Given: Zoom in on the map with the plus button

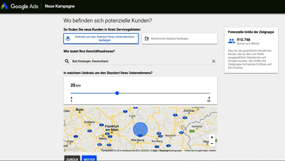Looking at the screenshot, I should (212, 137).
